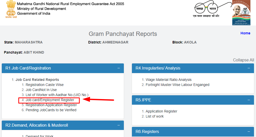Click the State value MAHARASHTRA
Viewport: 256px width, 137px height.
click(29, 42)
